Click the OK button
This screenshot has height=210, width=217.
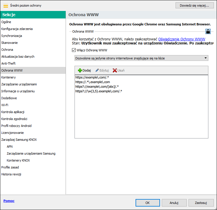[x=147, y=203]
